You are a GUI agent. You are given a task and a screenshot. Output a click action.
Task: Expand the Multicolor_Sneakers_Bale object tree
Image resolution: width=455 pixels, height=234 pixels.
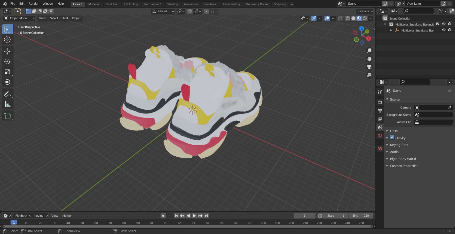point(391,30)
